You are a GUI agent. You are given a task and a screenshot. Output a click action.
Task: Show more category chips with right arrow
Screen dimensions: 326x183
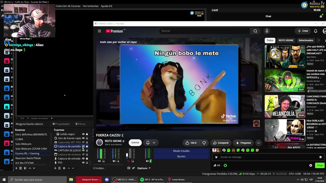[325, 40]
